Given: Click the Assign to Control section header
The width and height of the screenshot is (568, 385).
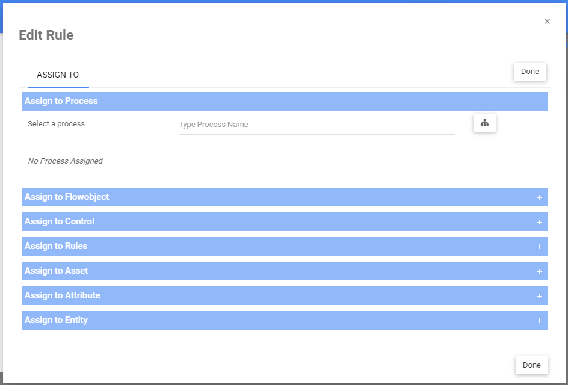Looking at the screenshot, I should [x=60, y=221].
